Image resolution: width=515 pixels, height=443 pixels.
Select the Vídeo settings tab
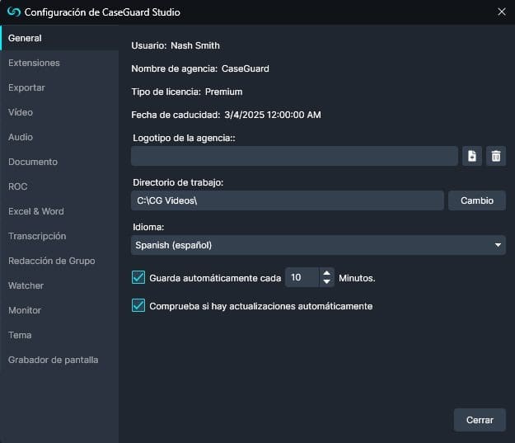point(21,112)
